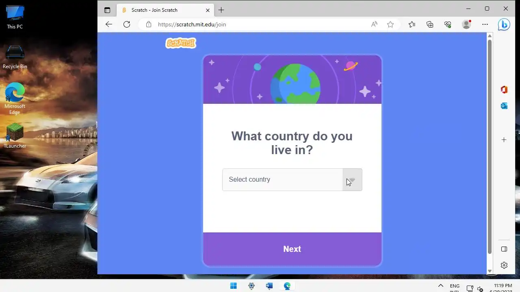Open the Edge profile menu
Screen dimensions: 520x292
tap(466, 24)
